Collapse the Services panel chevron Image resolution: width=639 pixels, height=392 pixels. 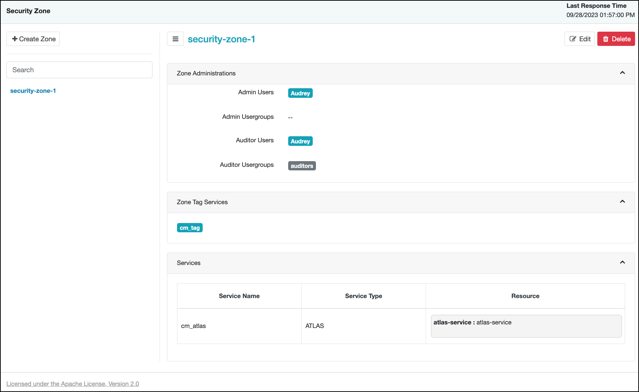pyautogui.click(x=622, y=263)
